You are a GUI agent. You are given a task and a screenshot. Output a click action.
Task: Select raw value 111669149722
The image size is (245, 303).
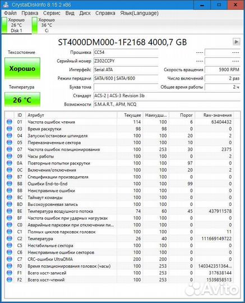coord(216,238)
